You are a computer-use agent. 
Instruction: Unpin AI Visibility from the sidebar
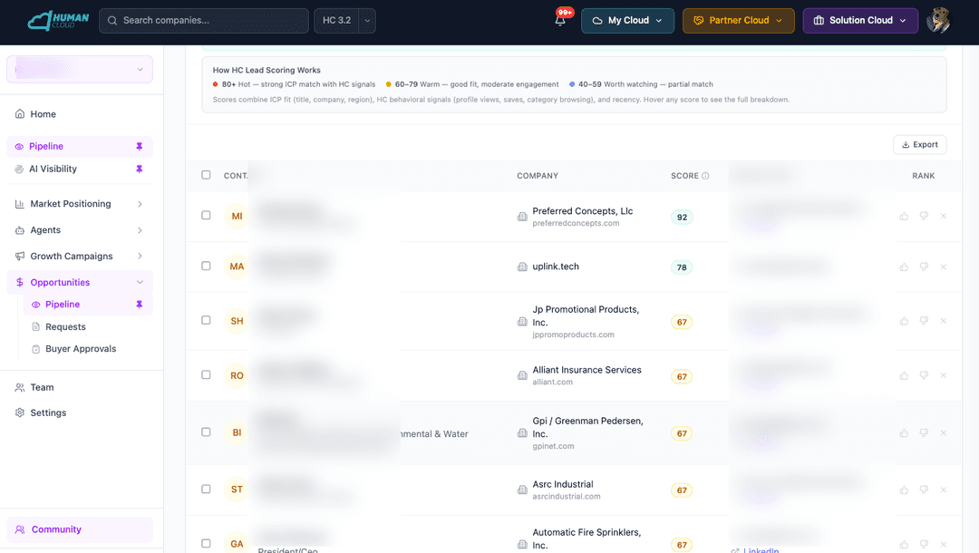tap(140, 169)
